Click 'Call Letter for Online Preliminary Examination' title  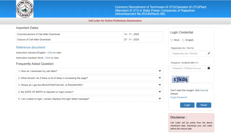click(115, 21)
